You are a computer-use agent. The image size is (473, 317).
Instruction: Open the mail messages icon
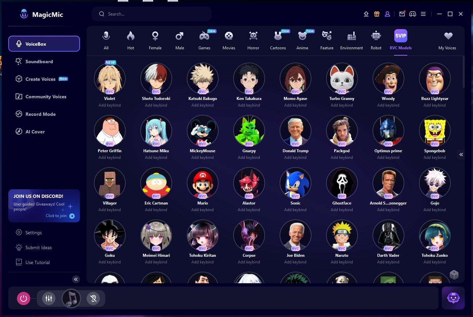402,14
